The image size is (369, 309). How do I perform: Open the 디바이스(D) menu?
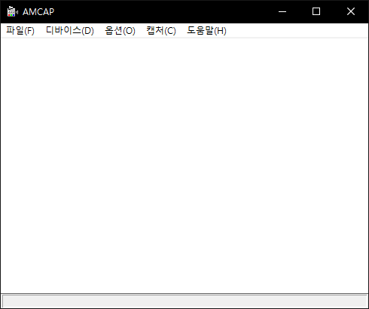(70, 31)
